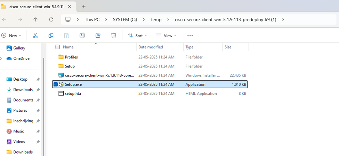Expand the OneDrive tree node
Image resolution: width=339 pixels, height=156 pixels.
[x=2, y=58]
